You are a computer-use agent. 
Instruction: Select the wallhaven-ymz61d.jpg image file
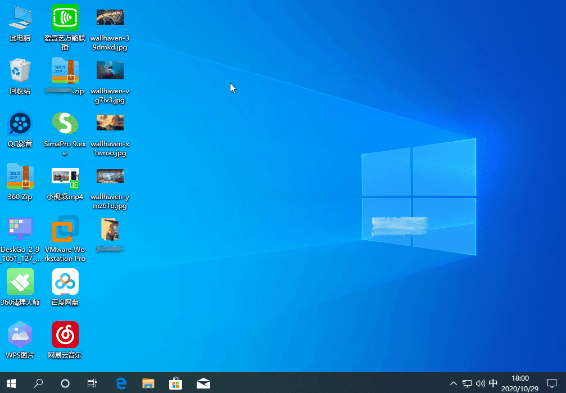pos(110,188)
